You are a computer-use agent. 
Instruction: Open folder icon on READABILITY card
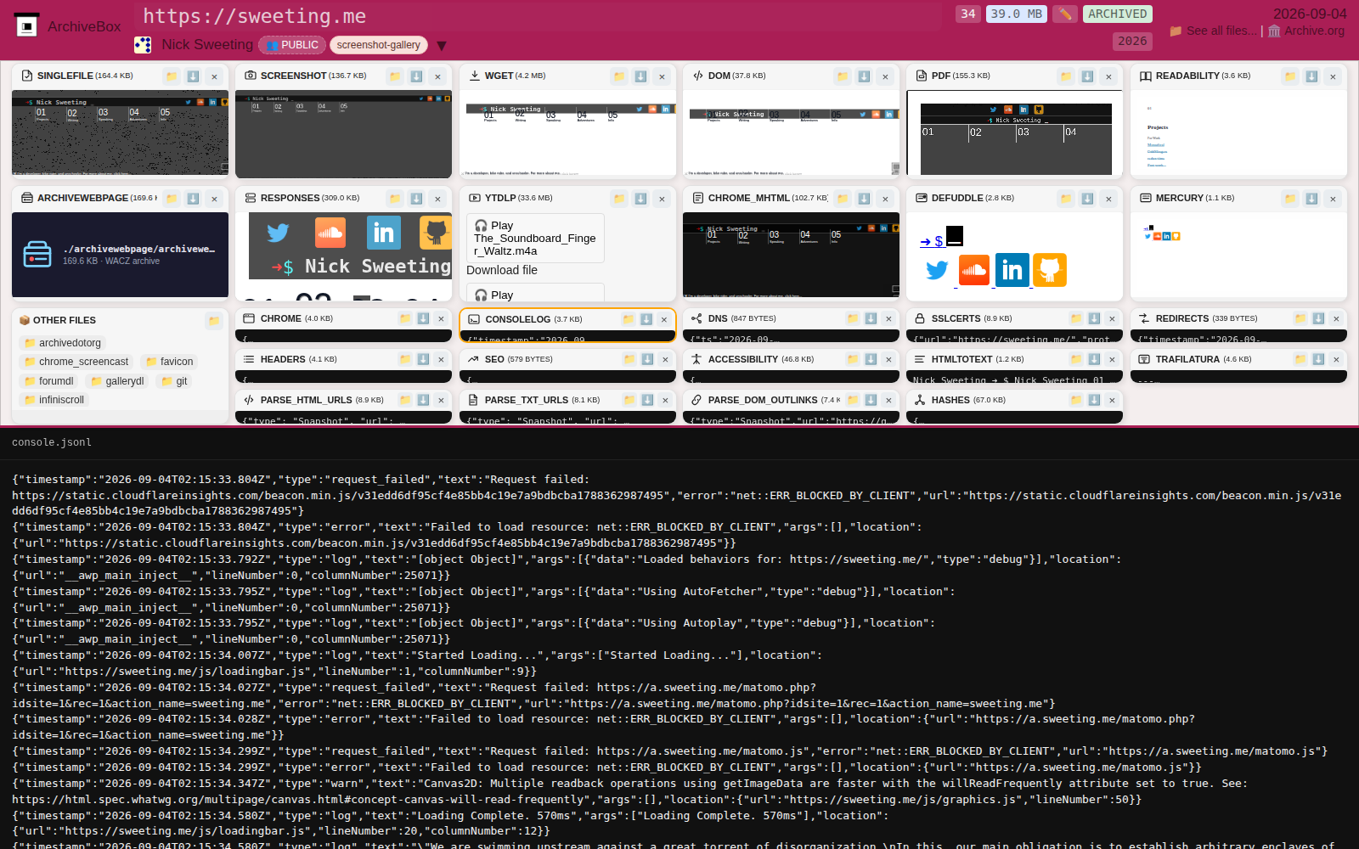click(x=1290, y=76)
